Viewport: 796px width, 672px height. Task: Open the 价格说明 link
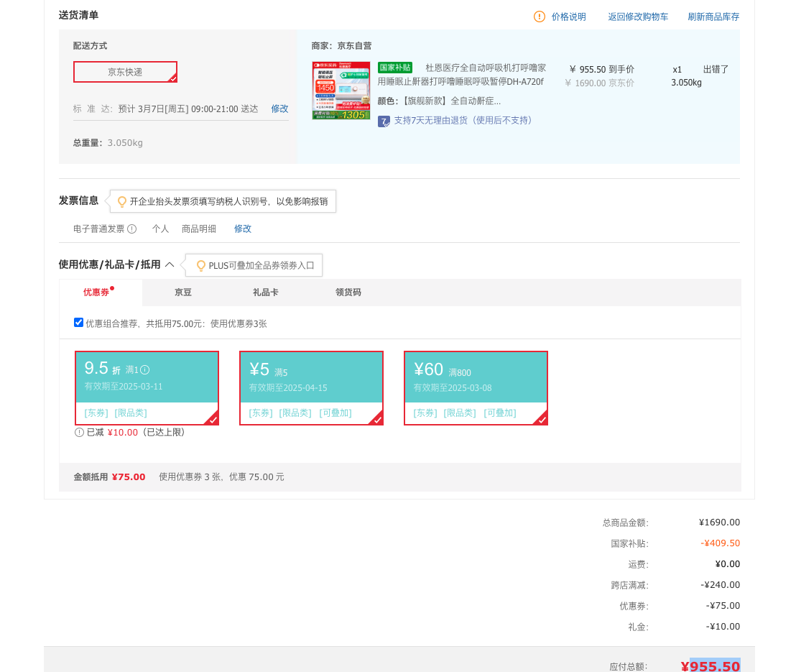[x=568, y=17]
